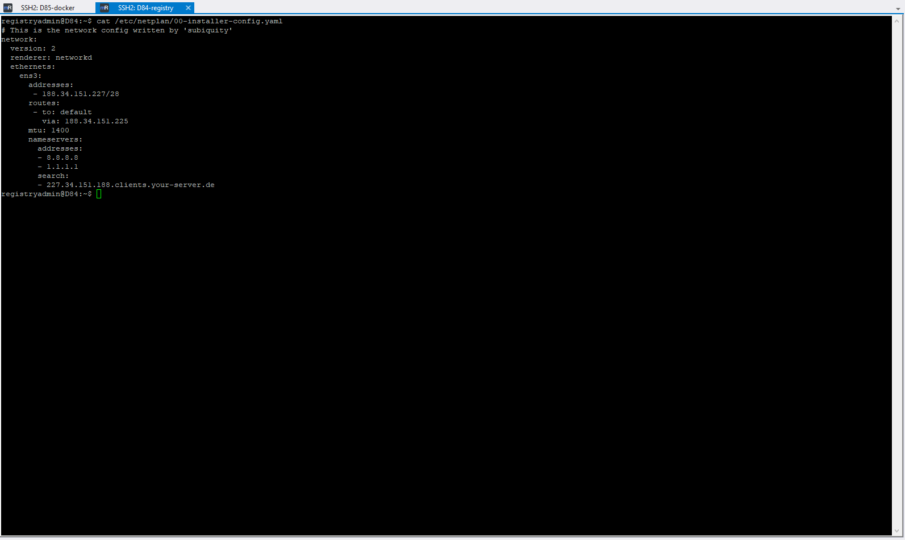Viewport: 905px width, 540px height.
Task: Click the '227.34.151.188.clients.your-server.de' domain
Action: (131, 185)
